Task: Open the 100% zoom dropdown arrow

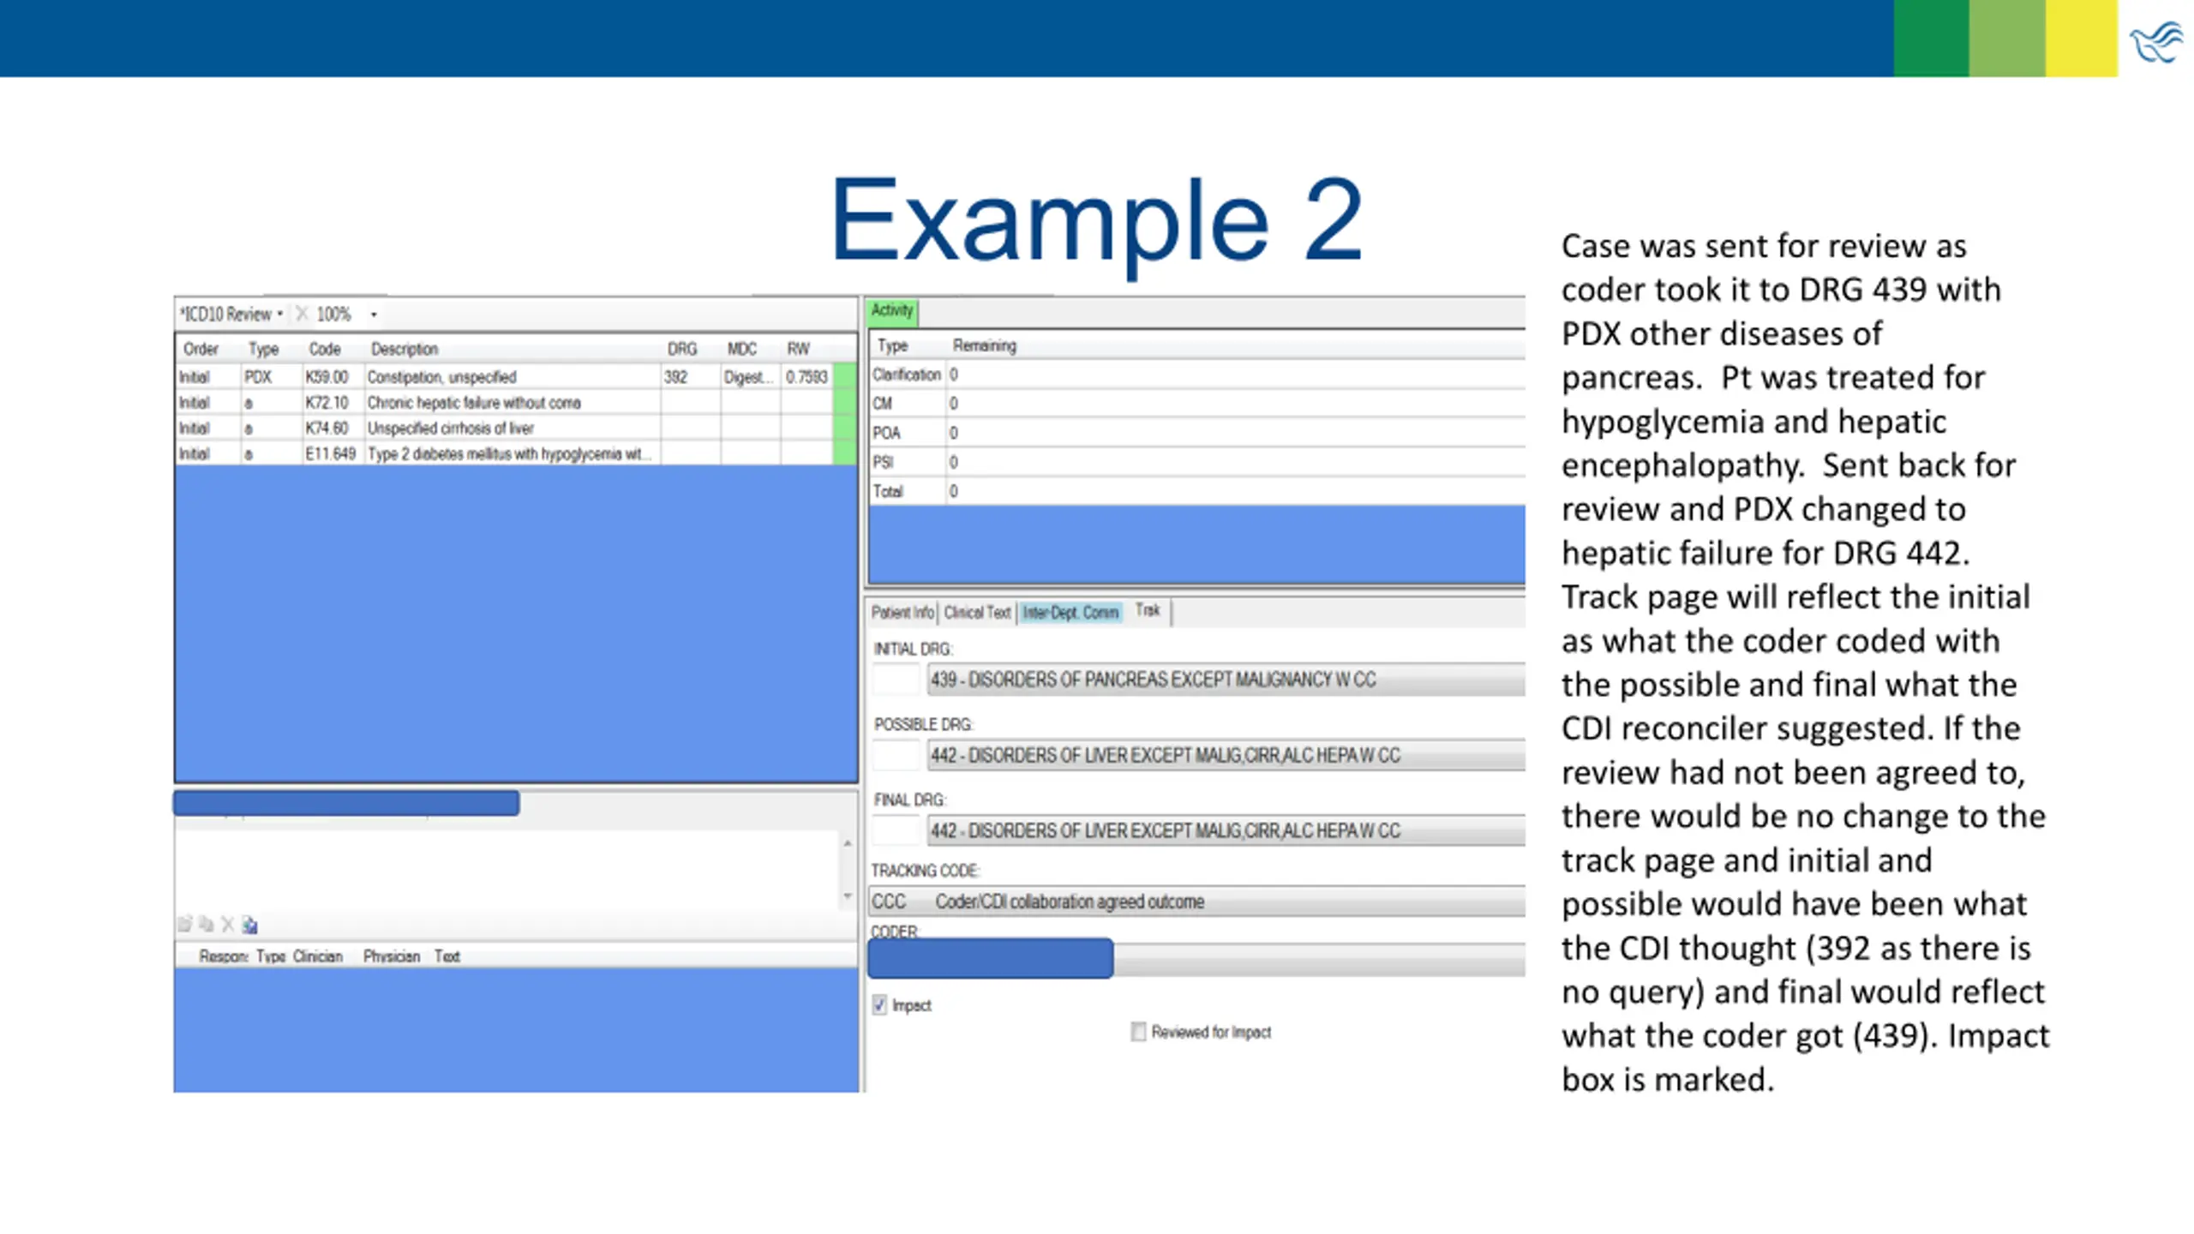Action: point(374,314)
